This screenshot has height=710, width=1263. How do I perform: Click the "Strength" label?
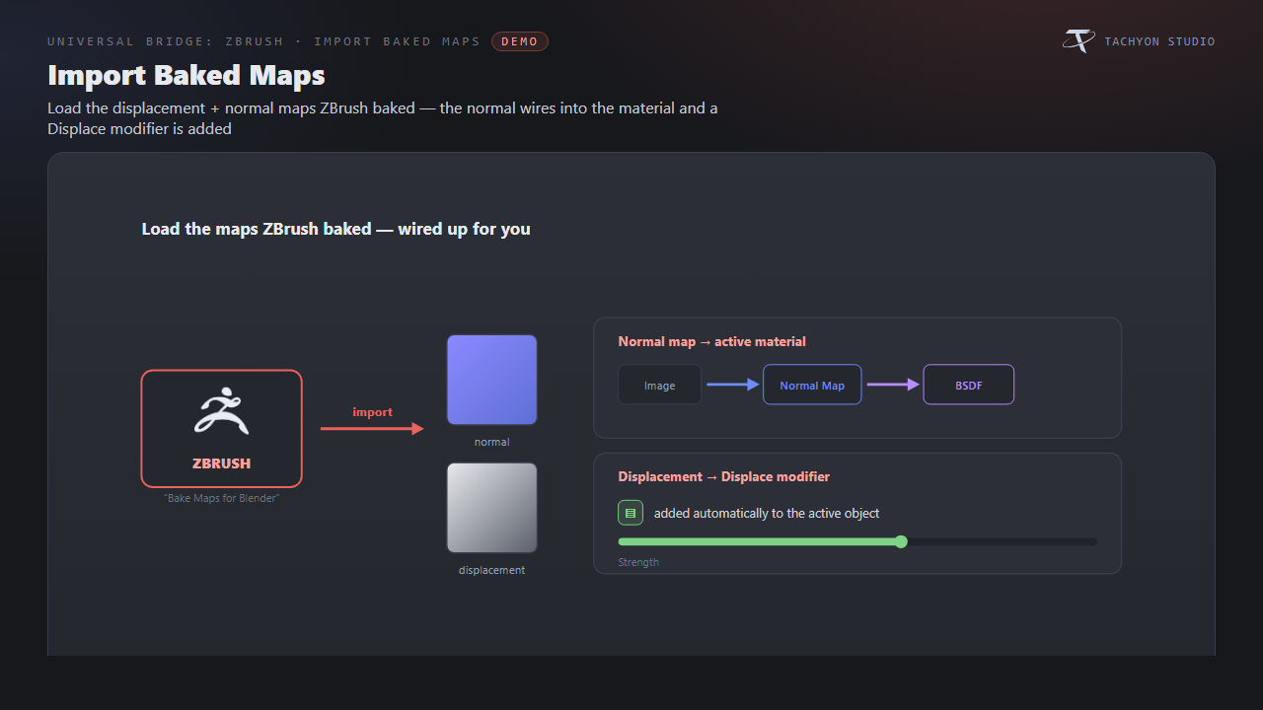point(638,562)
